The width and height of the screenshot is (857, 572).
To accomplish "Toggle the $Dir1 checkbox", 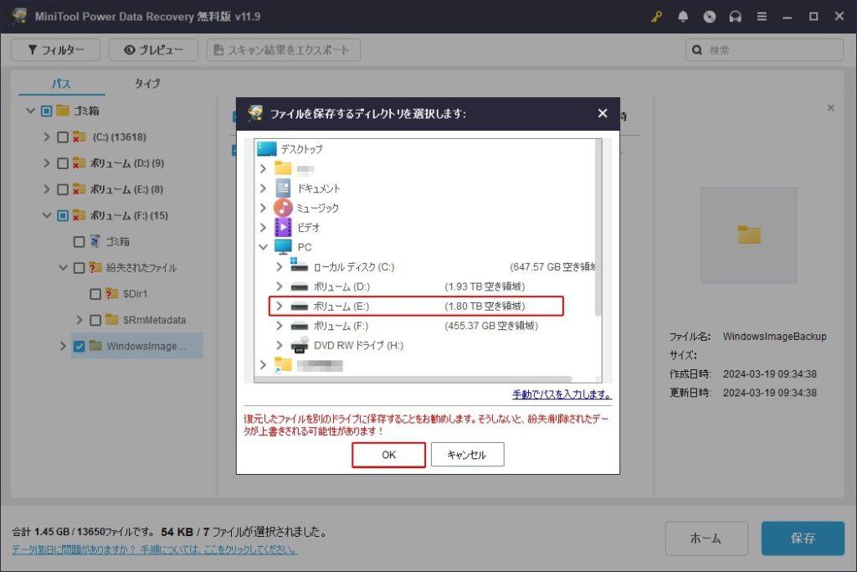I will click(95, 294).
